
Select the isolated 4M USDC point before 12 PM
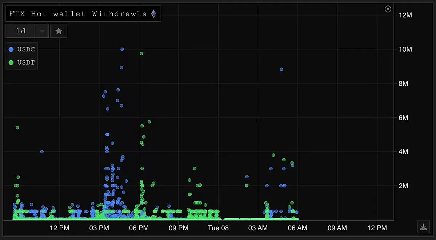tap(42, 151)
